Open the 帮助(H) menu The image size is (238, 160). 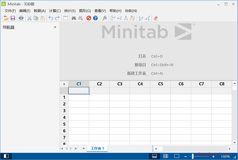[115, 11]
